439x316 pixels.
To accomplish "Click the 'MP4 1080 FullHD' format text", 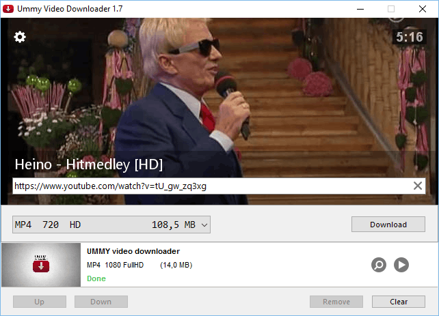I will click(x=115, y=265).
